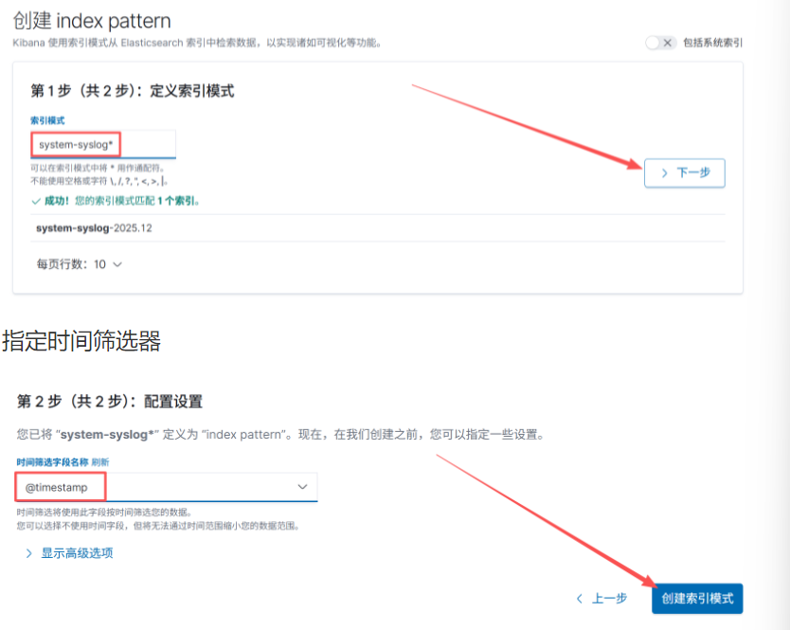Click the left chevron icon in 上一步
Viewport: 790px width, 630px height.
(x=580, y=599)
